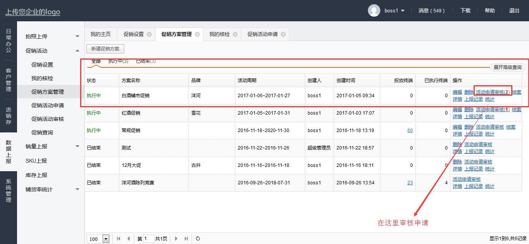Collapse the 促销活动 sidebar section
The height and width of the screenshot is (244, 529).
point(77,51)
